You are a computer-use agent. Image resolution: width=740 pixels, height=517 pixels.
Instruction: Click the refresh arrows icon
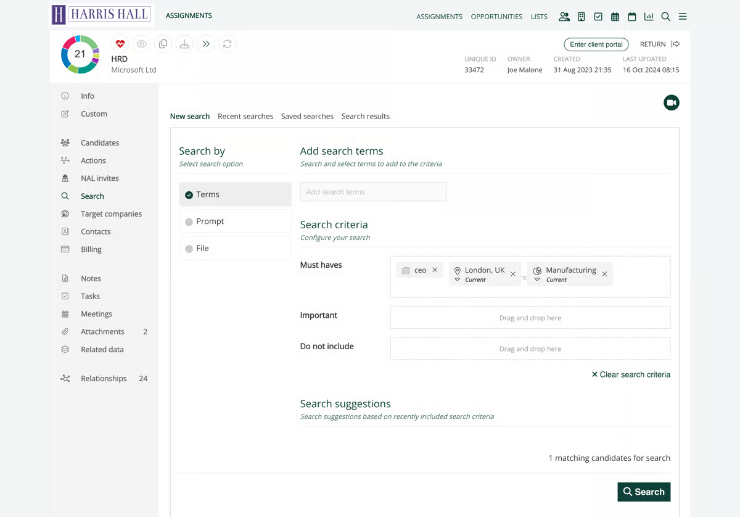point(228,44)
